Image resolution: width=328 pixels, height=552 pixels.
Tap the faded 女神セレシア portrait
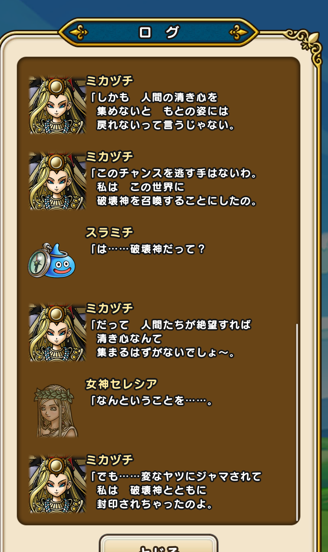(x=56, y=411)
